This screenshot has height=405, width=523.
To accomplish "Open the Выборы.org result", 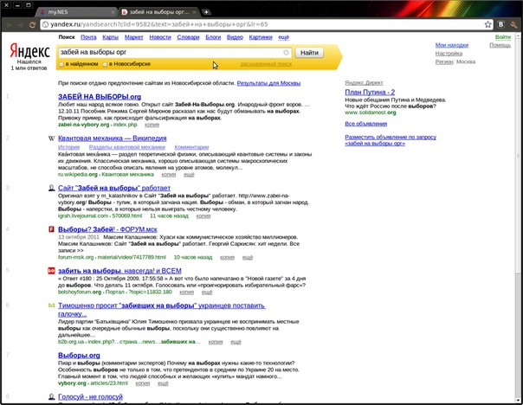I will tap(79, 356).
